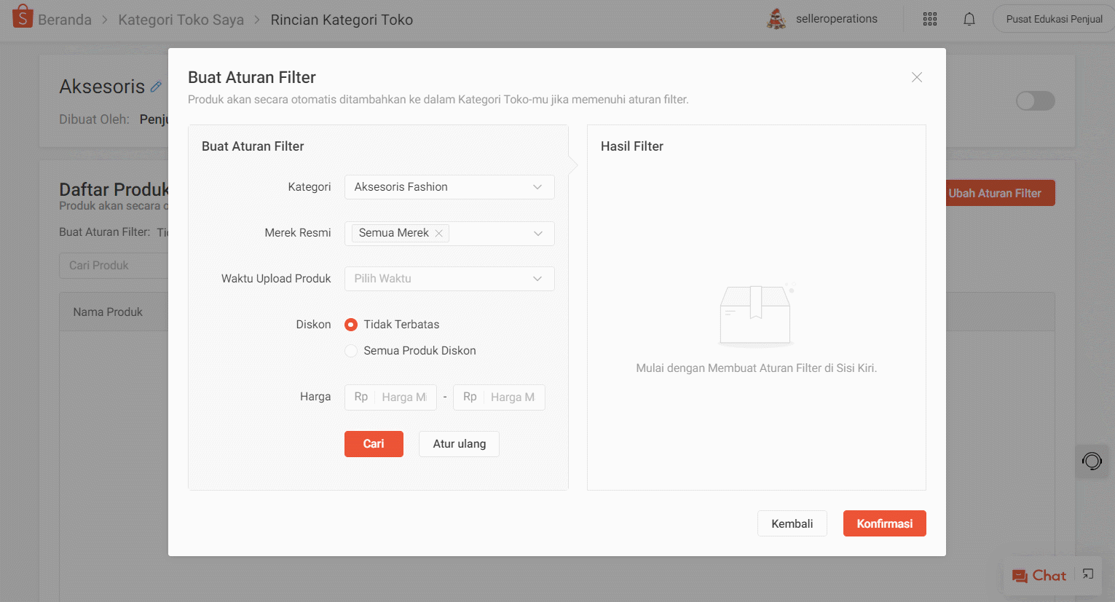Click the pencil icon beside Aksesoris
1115x602 pixels.
[156, 87]
